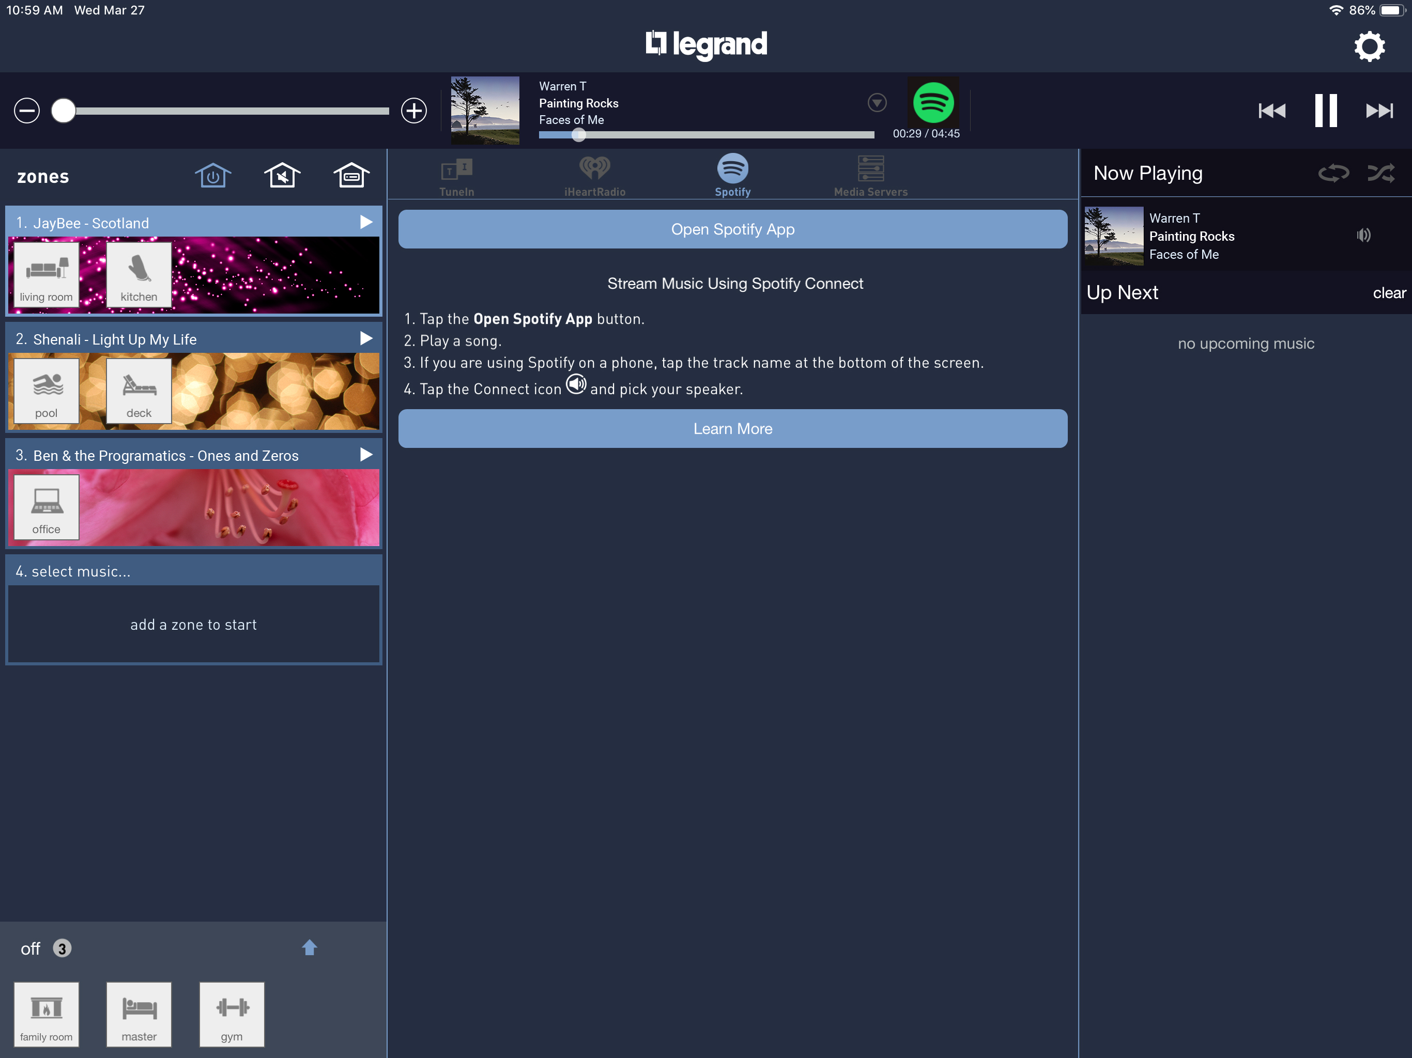Screen dimensions: 1412x1058
Task: Decrease volume with the minus button
Action: coord(27,111)
